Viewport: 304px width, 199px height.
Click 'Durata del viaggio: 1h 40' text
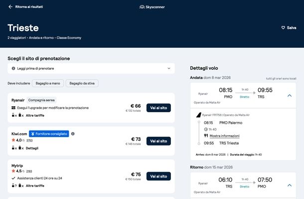click(246, 155)
